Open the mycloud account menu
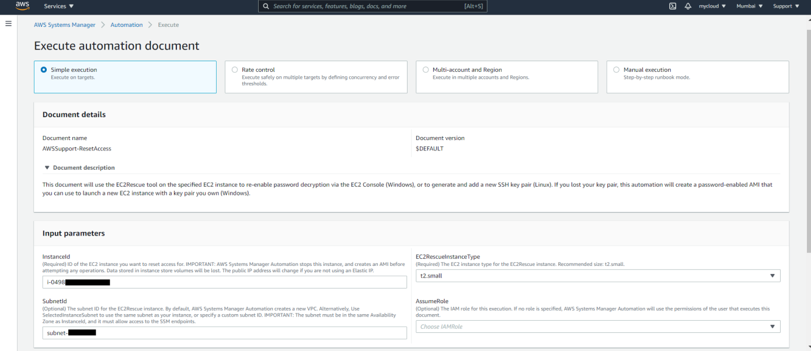The width and height of the screenshot is (811, 351). (x=712, y=6)
